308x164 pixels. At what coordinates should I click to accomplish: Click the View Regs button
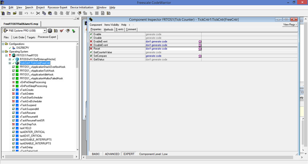[x=290, y=25]
